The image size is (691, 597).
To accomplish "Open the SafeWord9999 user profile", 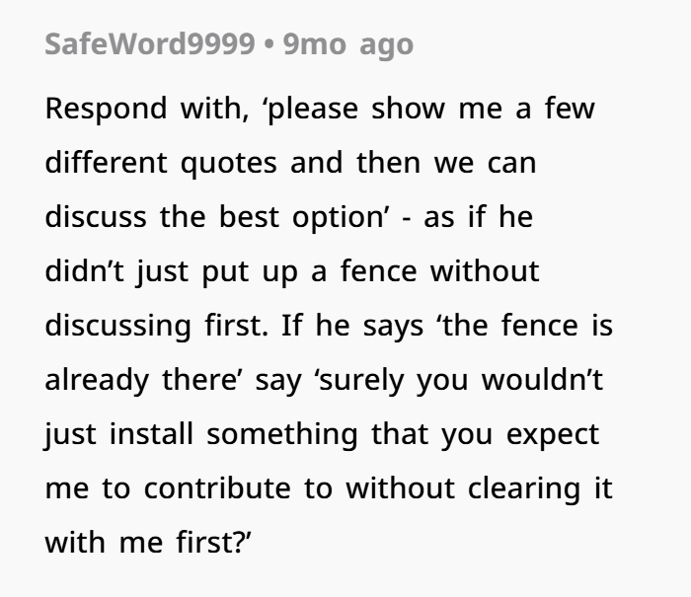I will click(149, 44).
